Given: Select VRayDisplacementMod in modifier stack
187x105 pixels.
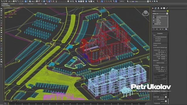Looking at the screenshot, I should point(162,16).
